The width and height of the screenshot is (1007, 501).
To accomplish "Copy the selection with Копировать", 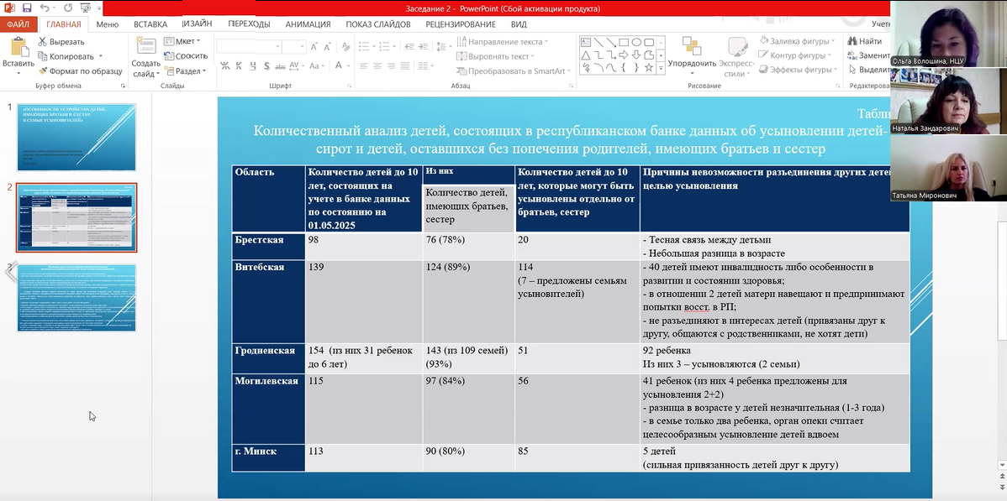I will [66, 56].
